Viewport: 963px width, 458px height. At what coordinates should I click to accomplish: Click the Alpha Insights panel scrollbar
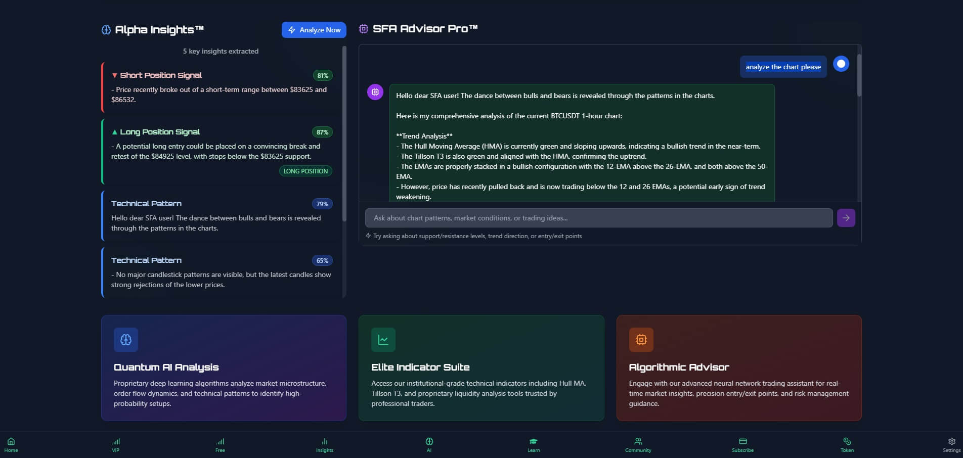click(x=344, y=134)
